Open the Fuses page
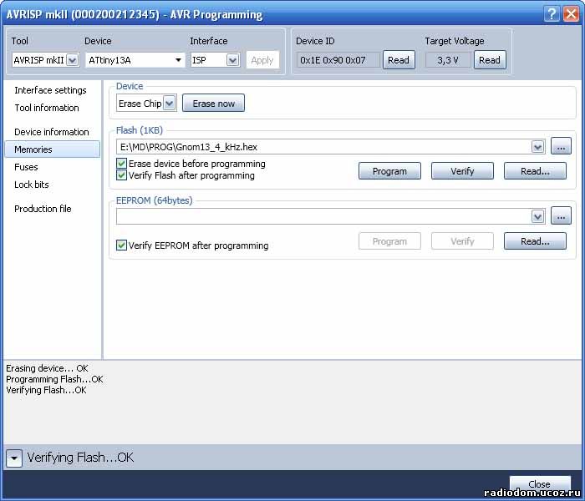The height and width of the screenshot is (501, 585). click(x=26, y=167)
